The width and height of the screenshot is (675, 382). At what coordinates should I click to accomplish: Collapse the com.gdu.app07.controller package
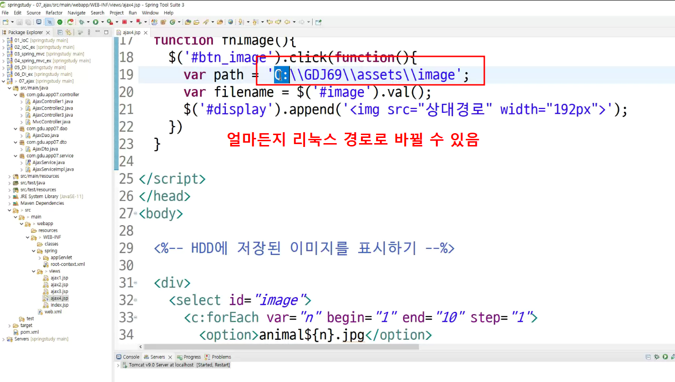click(x=16, y=95)
